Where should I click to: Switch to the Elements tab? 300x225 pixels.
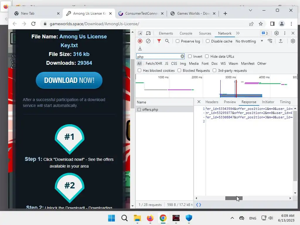coord(166,33)
